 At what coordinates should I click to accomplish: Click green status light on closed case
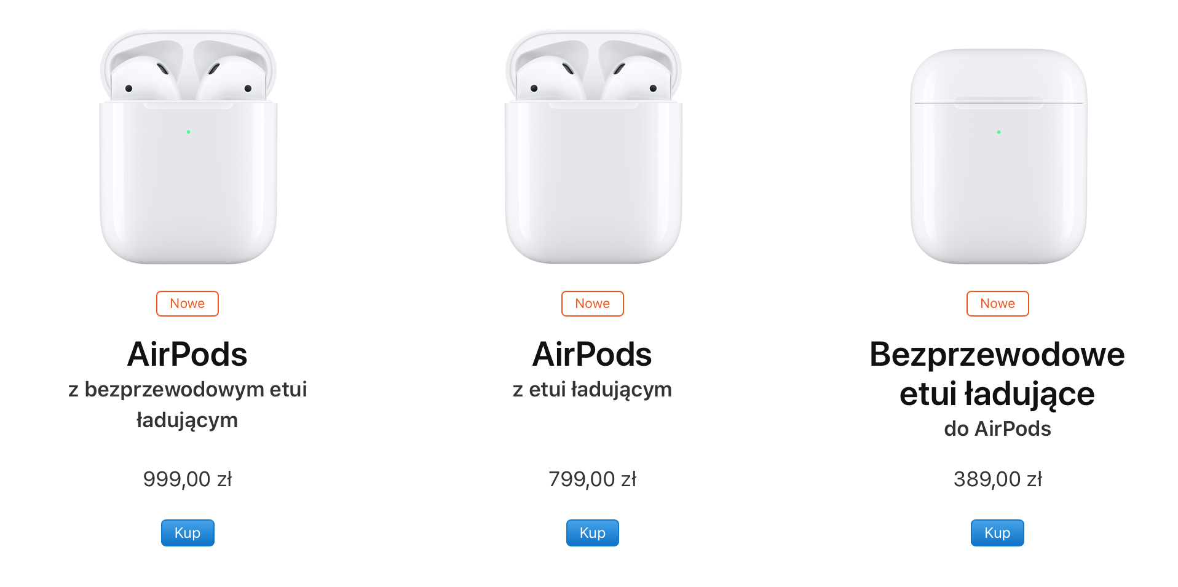(x=998, y=132)
